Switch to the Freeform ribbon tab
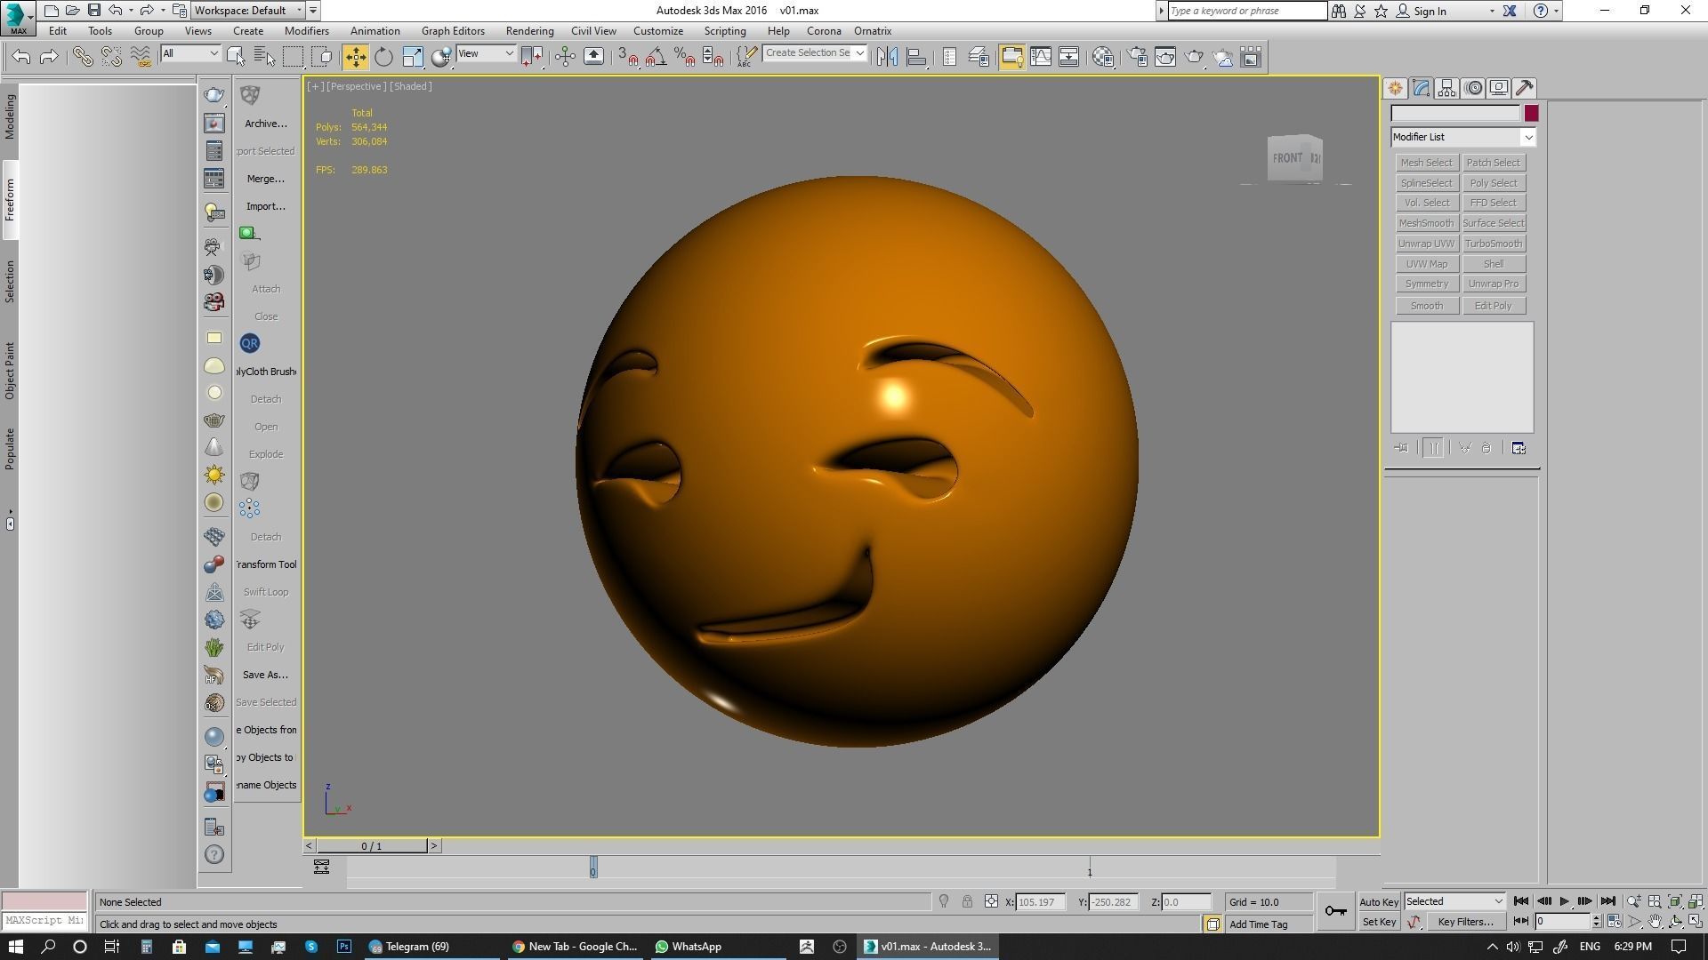 10,200
